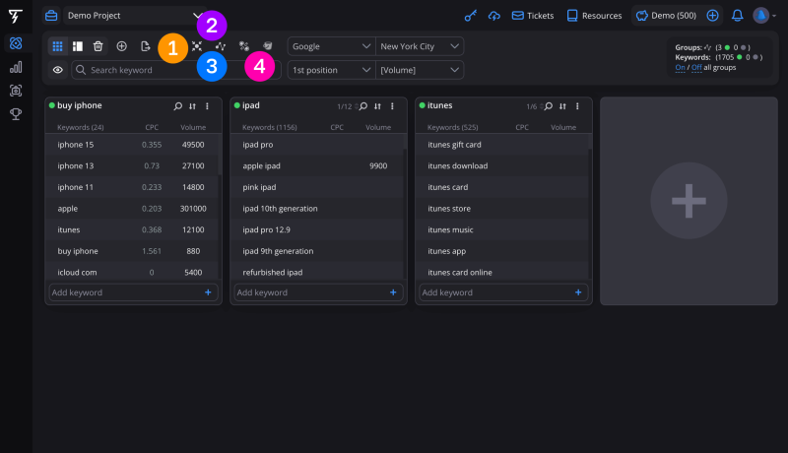
Task: Open rank tracker icon in left sidebar
Action: [x=16, y=67]
